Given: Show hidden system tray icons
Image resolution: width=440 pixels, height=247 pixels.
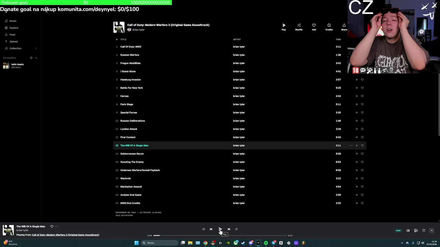Looking at the screenshot, I should pyautogui.click(x=402, y=243).
